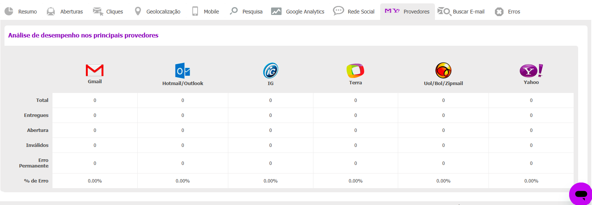Select the Mobile tab
Viewport: 592px width, 205px height.
pos(211,12)
